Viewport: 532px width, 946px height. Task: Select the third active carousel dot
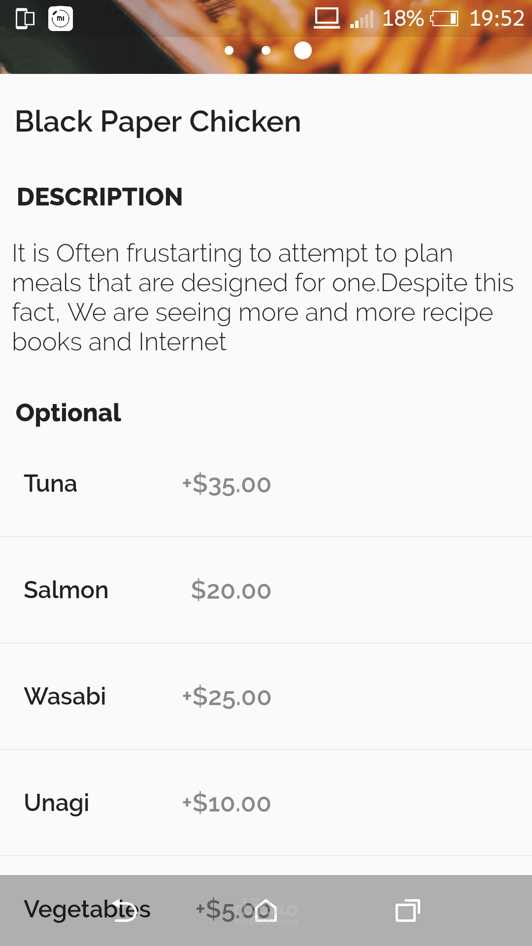click(x=303, y=50)
